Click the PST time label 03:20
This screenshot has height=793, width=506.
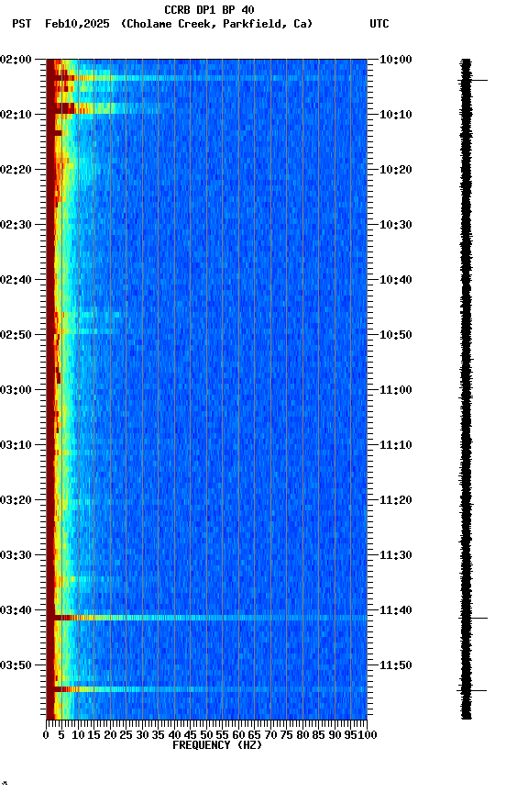coord(16,500)
